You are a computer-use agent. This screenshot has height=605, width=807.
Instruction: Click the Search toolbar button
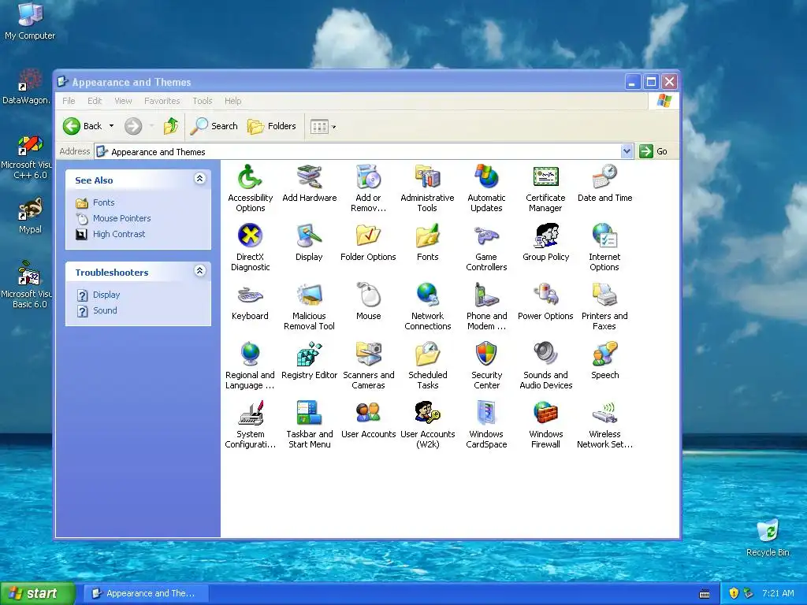pos(214,126)
